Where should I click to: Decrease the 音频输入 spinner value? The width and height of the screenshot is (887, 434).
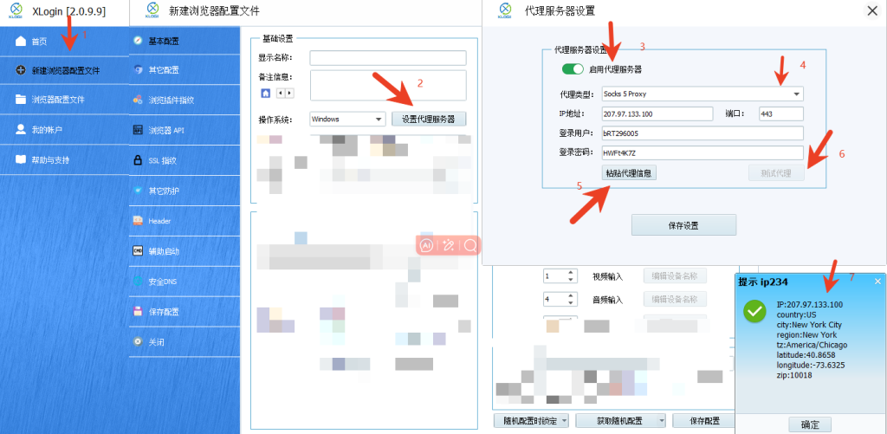[x=572, y=302]
